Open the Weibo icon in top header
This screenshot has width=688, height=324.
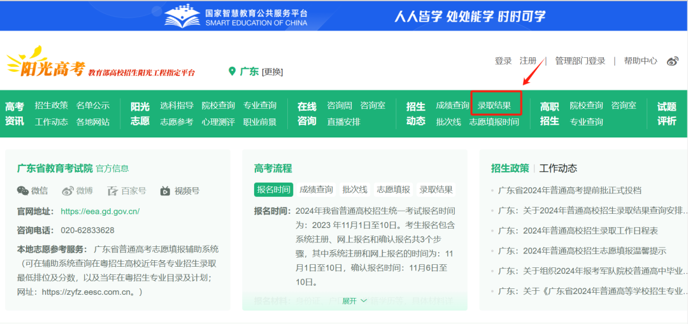point(673,61)
